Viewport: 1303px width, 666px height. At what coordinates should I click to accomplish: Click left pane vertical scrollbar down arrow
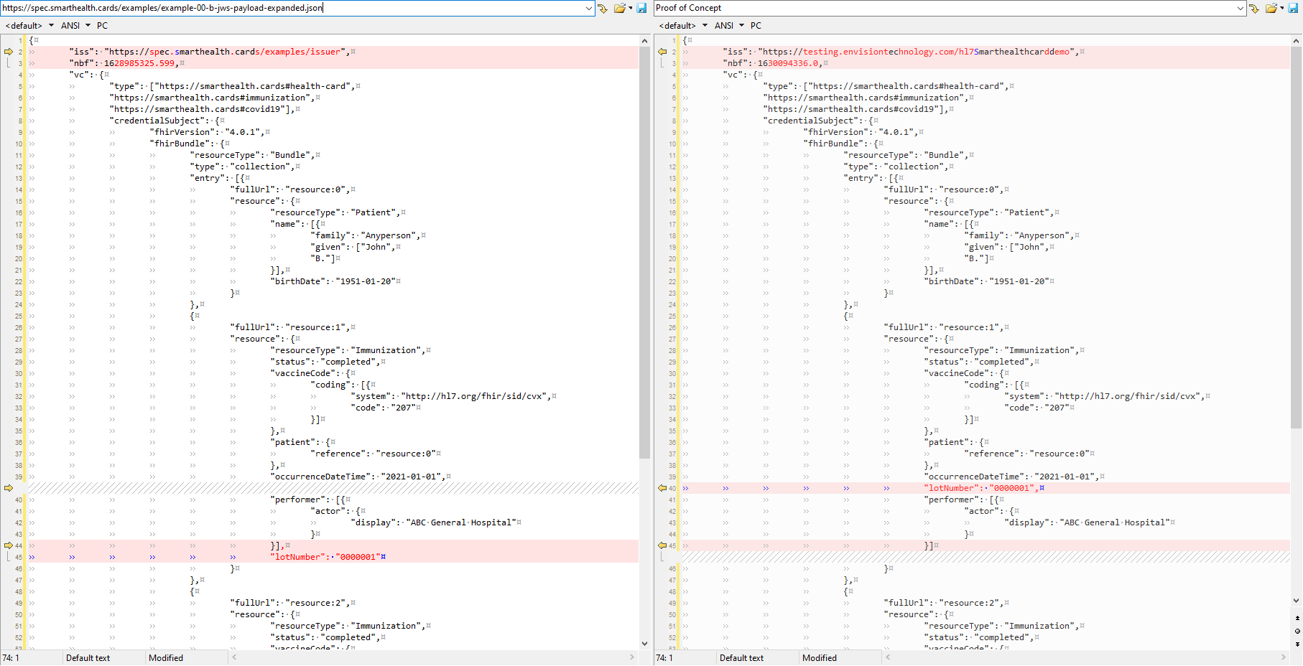tap(644, 644)
